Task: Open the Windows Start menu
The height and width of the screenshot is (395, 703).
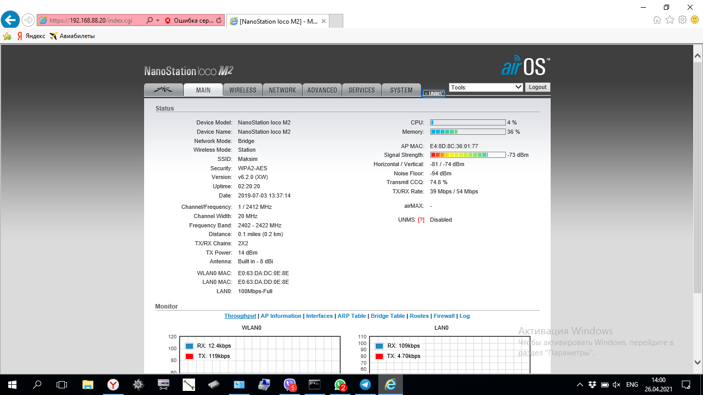Action: (12, 384)
